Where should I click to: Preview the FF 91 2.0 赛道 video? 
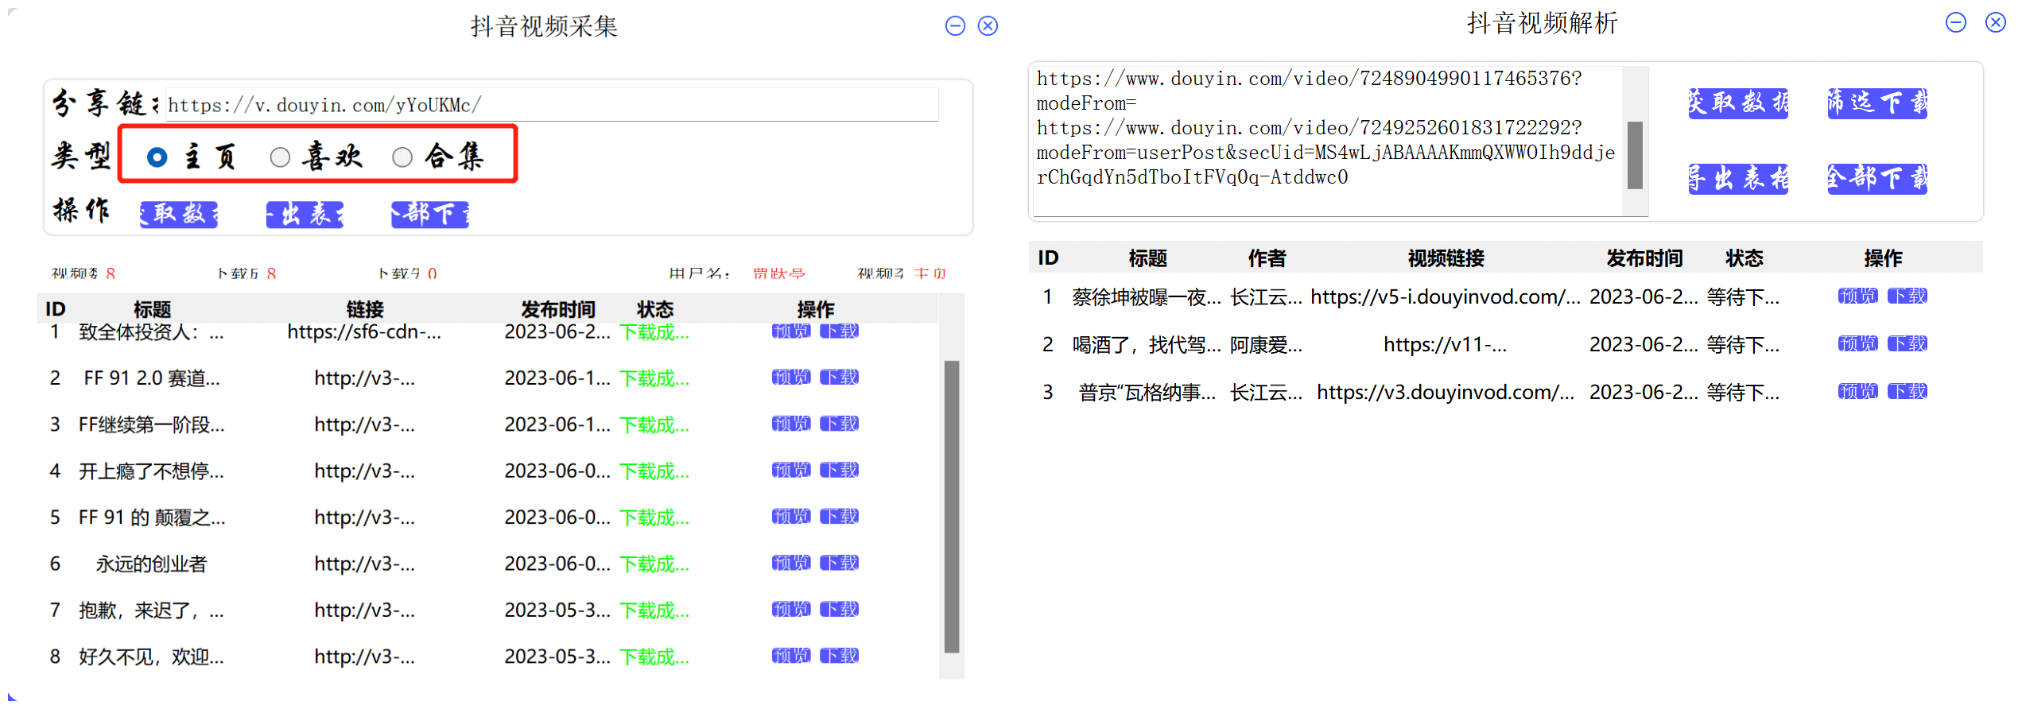(790, 378)
